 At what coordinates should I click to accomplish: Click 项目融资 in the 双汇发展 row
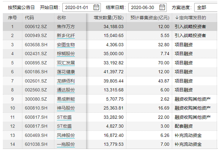(184, 63)
